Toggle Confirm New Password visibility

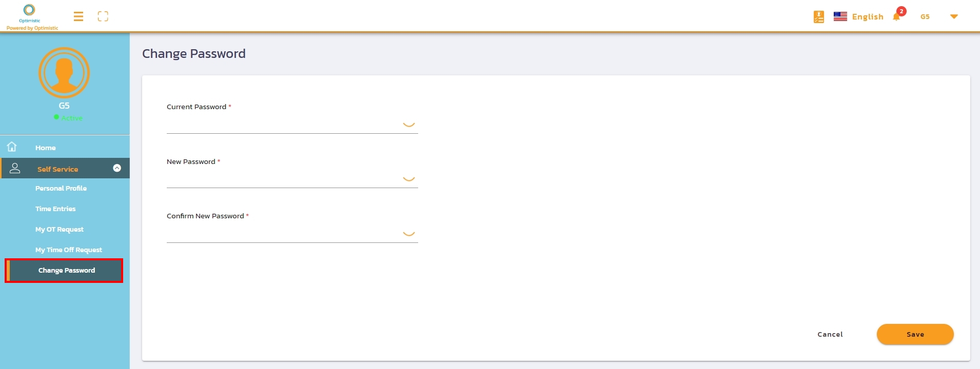click(408, 233)
